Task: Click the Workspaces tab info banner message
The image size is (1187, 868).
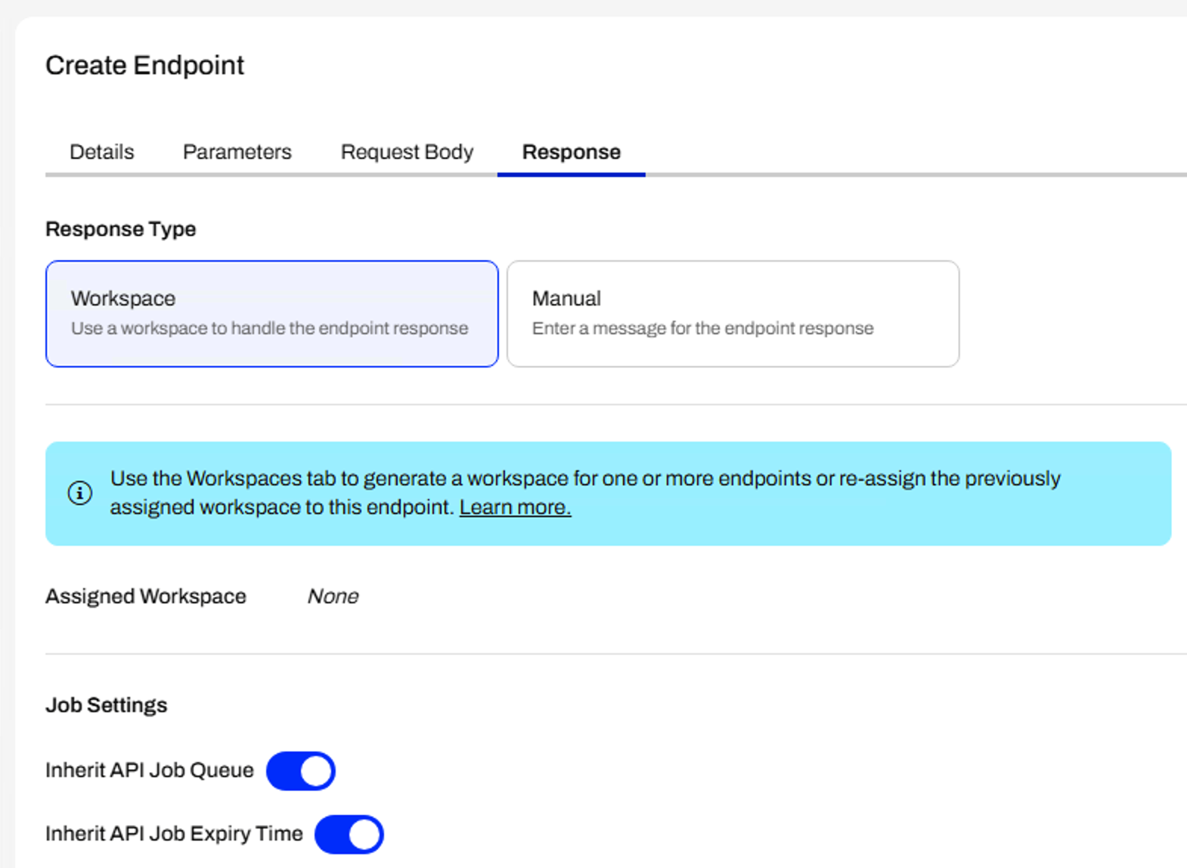Action: [584, 479]
